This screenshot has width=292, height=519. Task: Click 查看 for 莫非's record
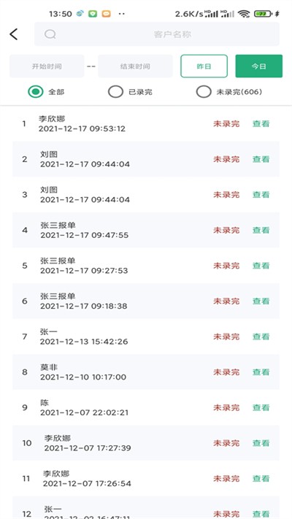point(261,372)
